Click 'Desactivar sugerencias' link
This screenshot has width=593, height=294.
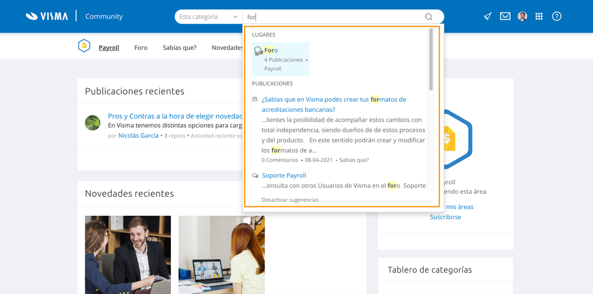290,200
